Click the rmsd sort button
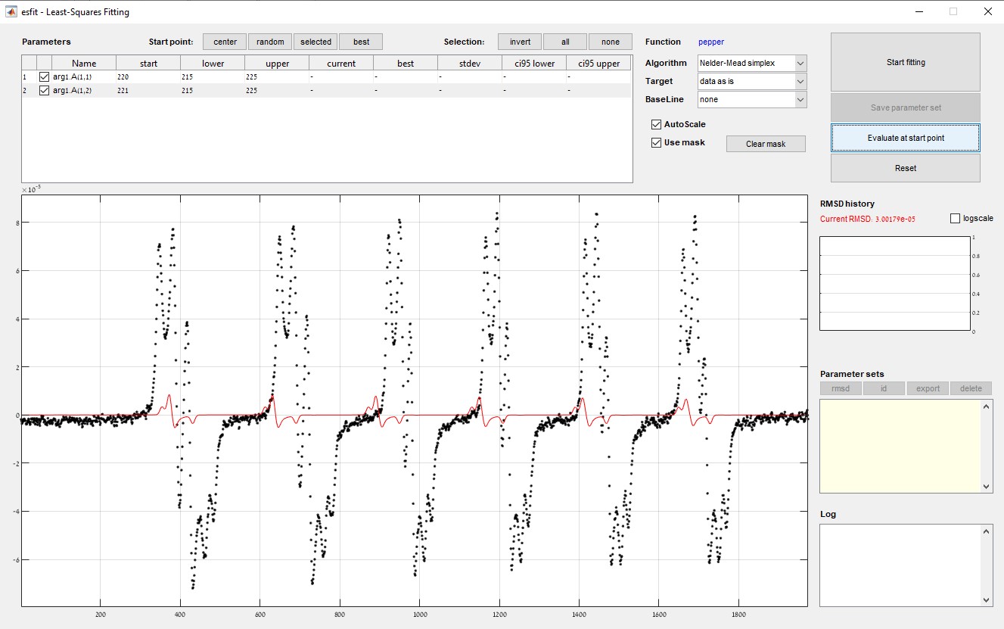The width and height of the screenshot is (1004, 629). (841, 388)
